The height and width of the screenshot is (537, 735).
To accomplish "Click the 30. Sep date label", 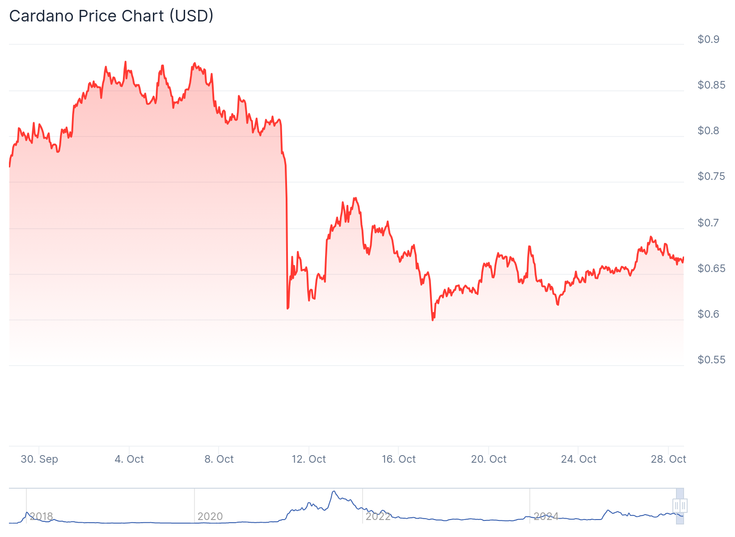I will (39, 459).
